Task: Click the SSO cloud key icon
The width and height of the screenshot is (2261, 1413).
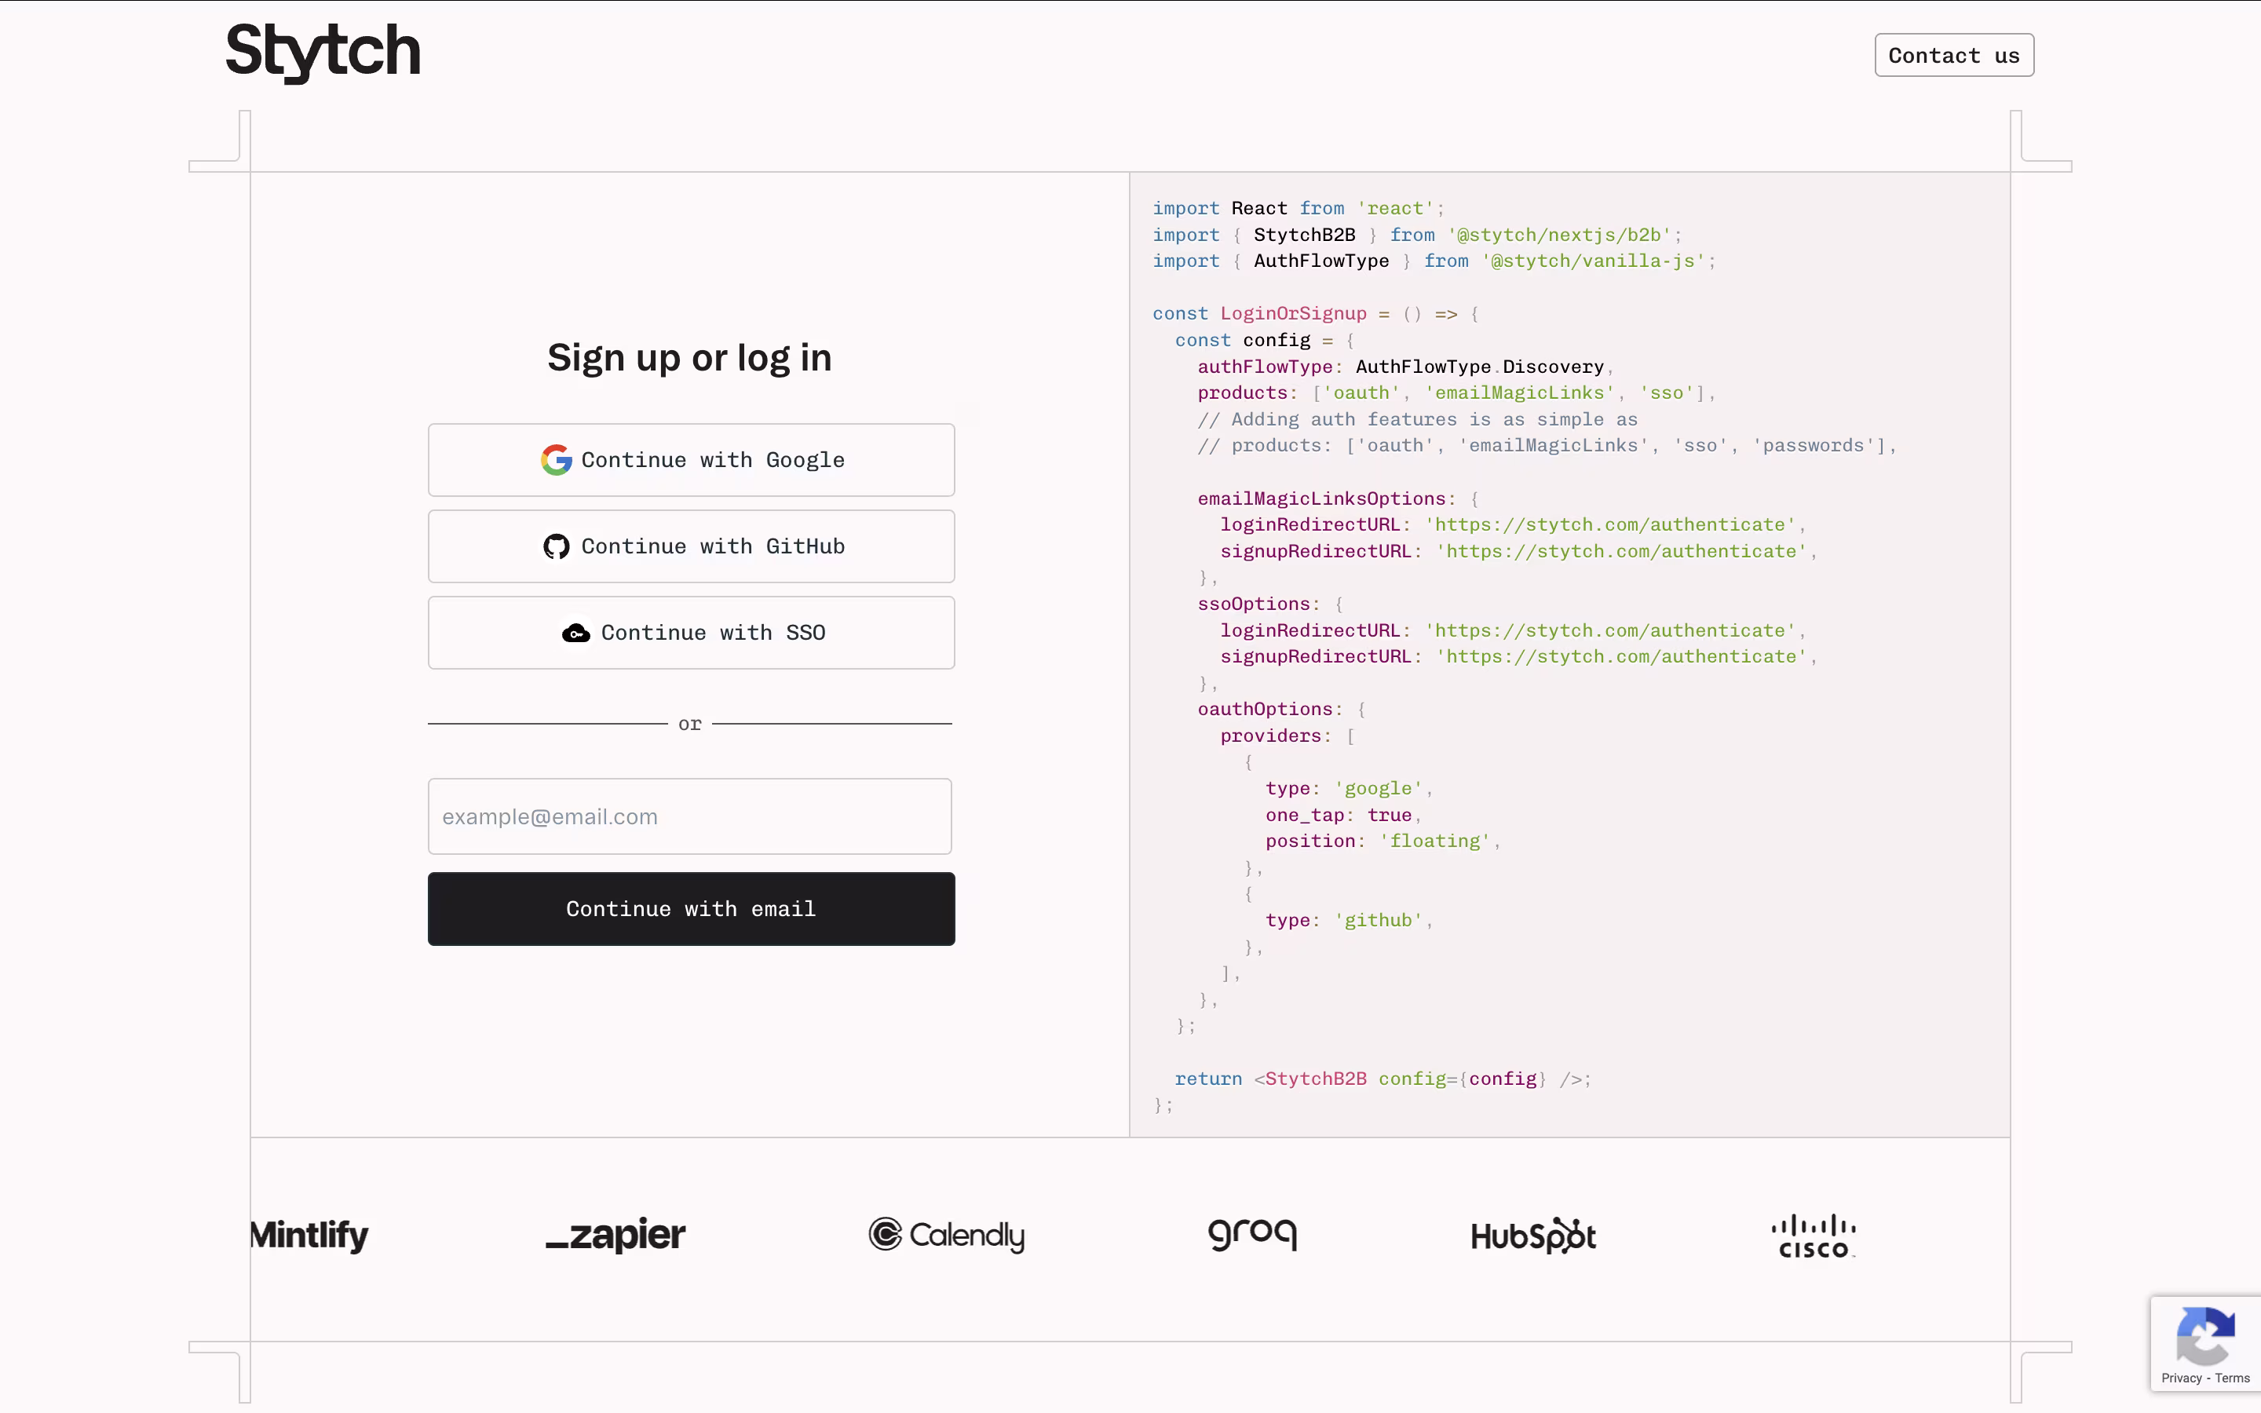Action: pos(575,633)
